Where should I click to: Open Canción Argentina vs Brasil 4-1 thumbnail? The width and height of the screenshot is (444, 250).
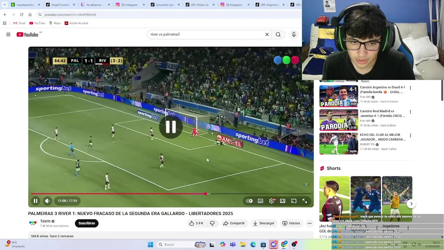(x=339, y=96)
